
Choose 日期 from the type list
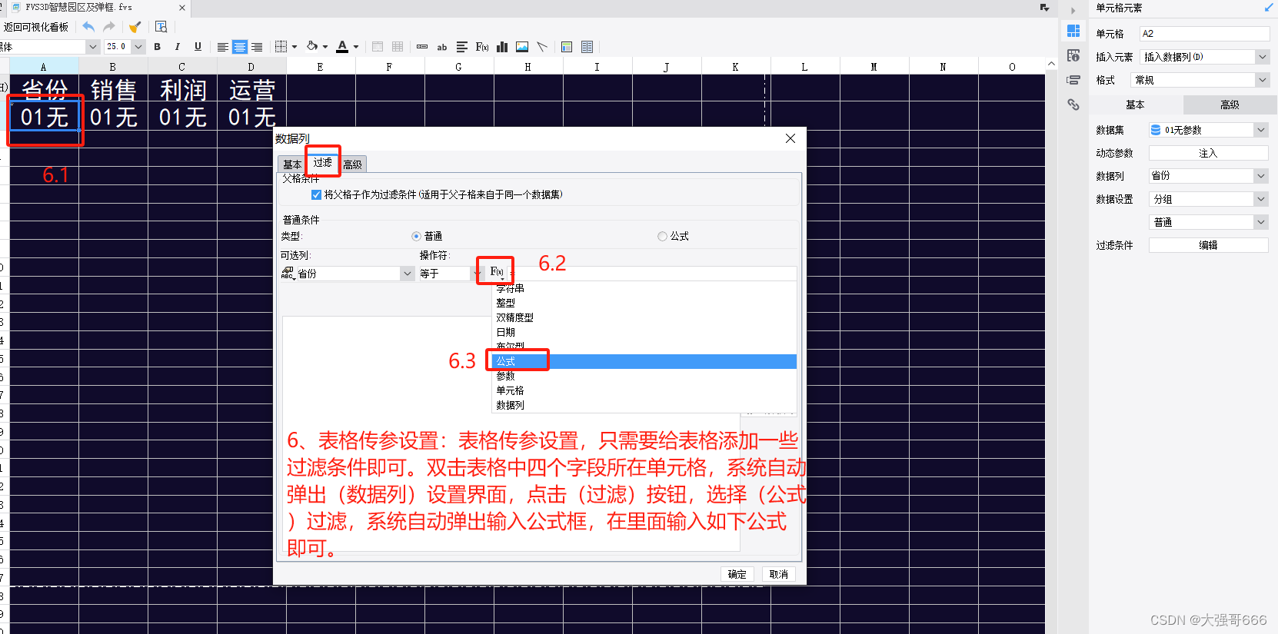pyautogui.click(x=644, y=332)
